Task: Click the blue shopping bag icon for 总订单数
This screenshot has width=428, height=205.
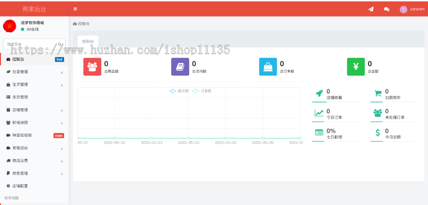Action: coord(268,67)
